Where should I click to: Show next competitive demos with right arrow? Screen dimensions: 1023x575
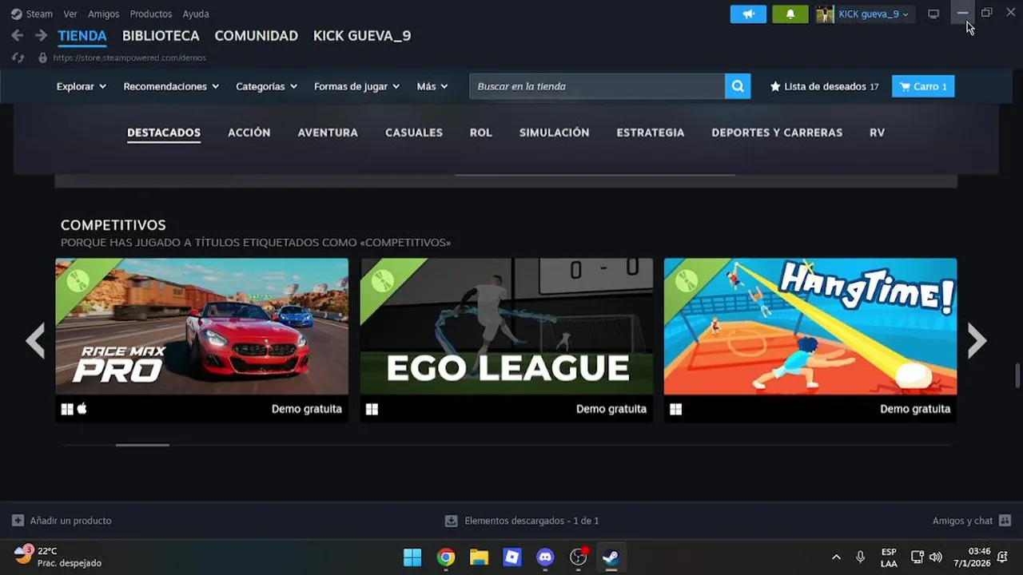click(x=977, y=340)
